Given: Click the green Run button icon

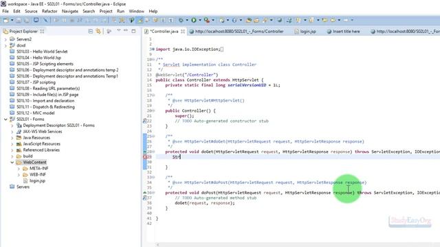Looking at the screenshot, I should [194, 20].
